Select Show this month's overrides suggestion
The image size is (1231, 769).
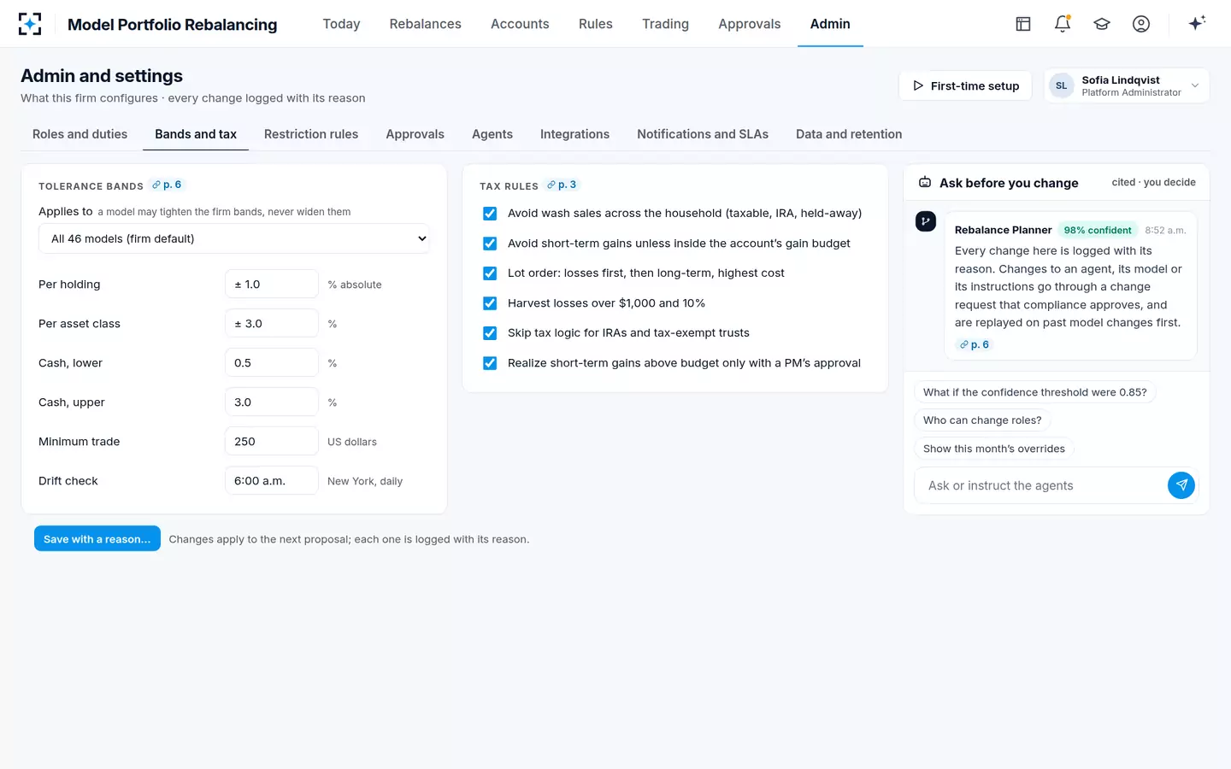click(993, 449)
